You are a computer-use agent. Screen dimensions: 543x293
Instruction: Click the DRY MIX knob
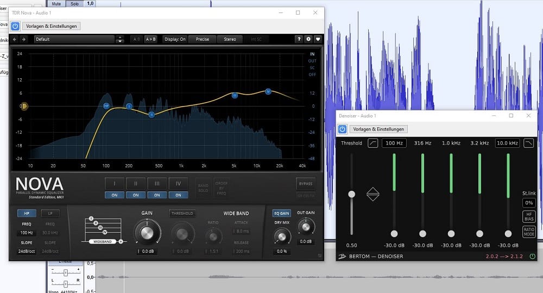tap(282, 236)
